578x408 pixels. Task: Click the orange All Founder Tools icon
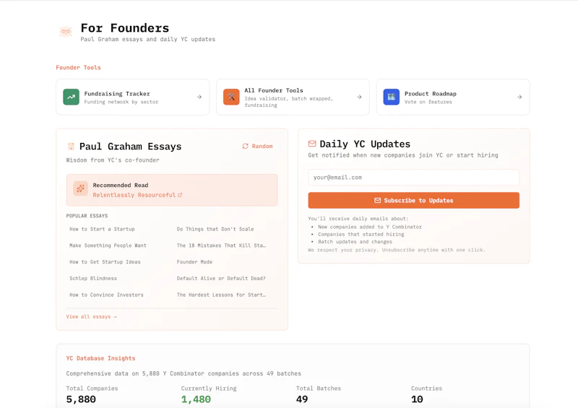tap(231, 97)
